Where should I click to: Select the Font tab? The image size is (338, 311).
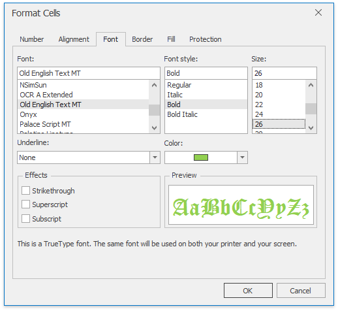pos(111,39)
